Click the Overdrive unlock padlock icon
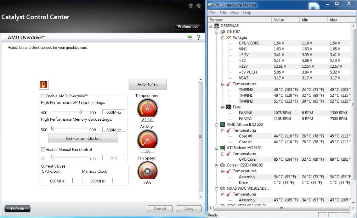The height and width of the screenshot is (218, 357). [x=43, y=84]
